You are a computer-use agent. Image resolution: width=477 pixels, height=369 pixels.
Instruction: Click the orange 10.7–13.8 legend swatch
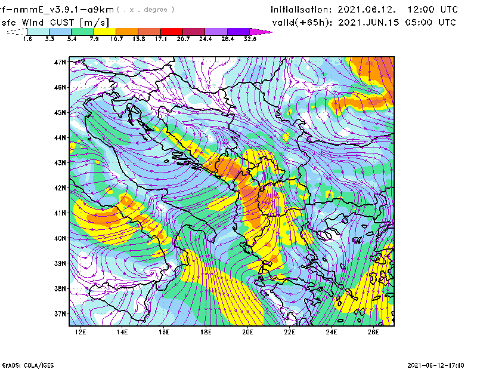click(x=127, y=32)
